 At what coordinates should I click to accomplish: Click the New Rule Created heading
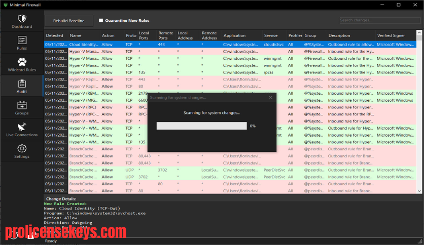[x=65, y=203]
